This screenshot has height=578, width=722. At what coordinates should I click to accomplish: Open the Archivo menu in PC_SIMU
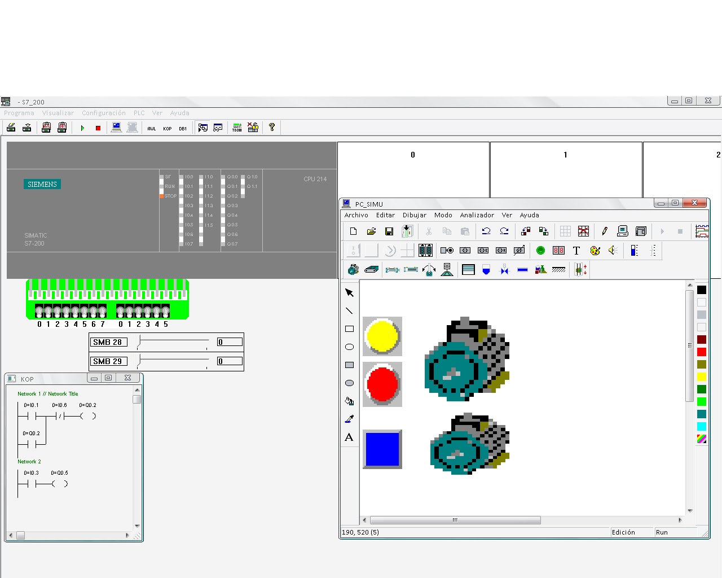coord(356,215)
